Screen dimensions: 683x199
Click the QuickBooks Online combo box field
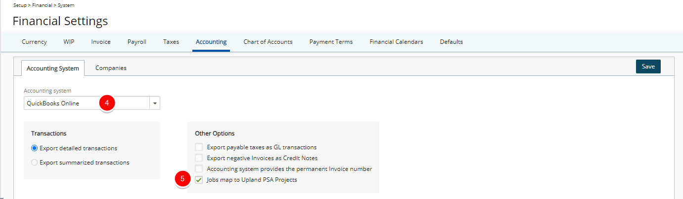click(x=87, y=103)
